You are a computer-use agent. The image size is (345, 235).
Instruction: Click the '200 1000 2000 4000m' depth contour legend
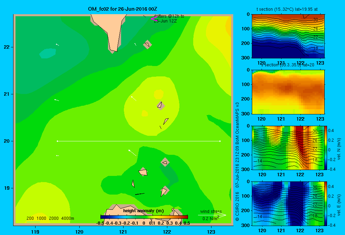click(50, 218)
